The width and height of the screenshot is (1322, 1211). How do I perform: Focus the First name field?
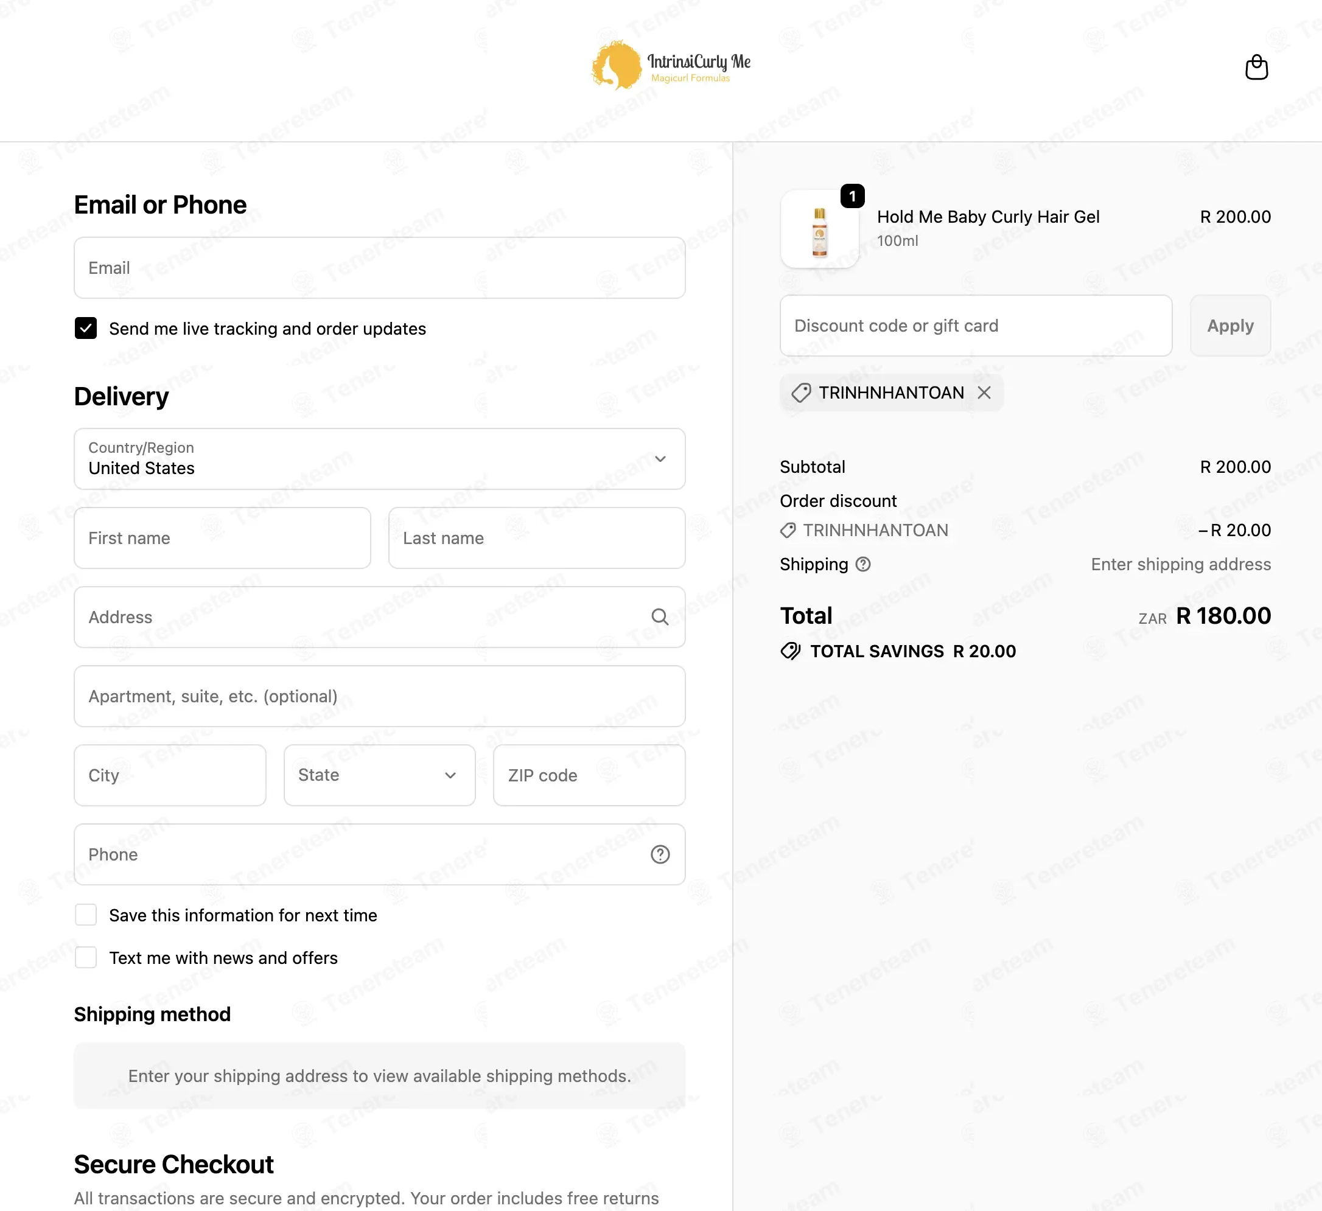coord(222,537)
